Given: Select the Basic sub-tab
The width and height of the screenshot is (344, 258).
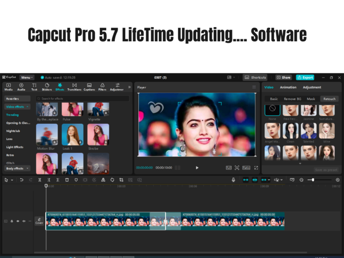Looking at the screenshot, I should 274,99.
